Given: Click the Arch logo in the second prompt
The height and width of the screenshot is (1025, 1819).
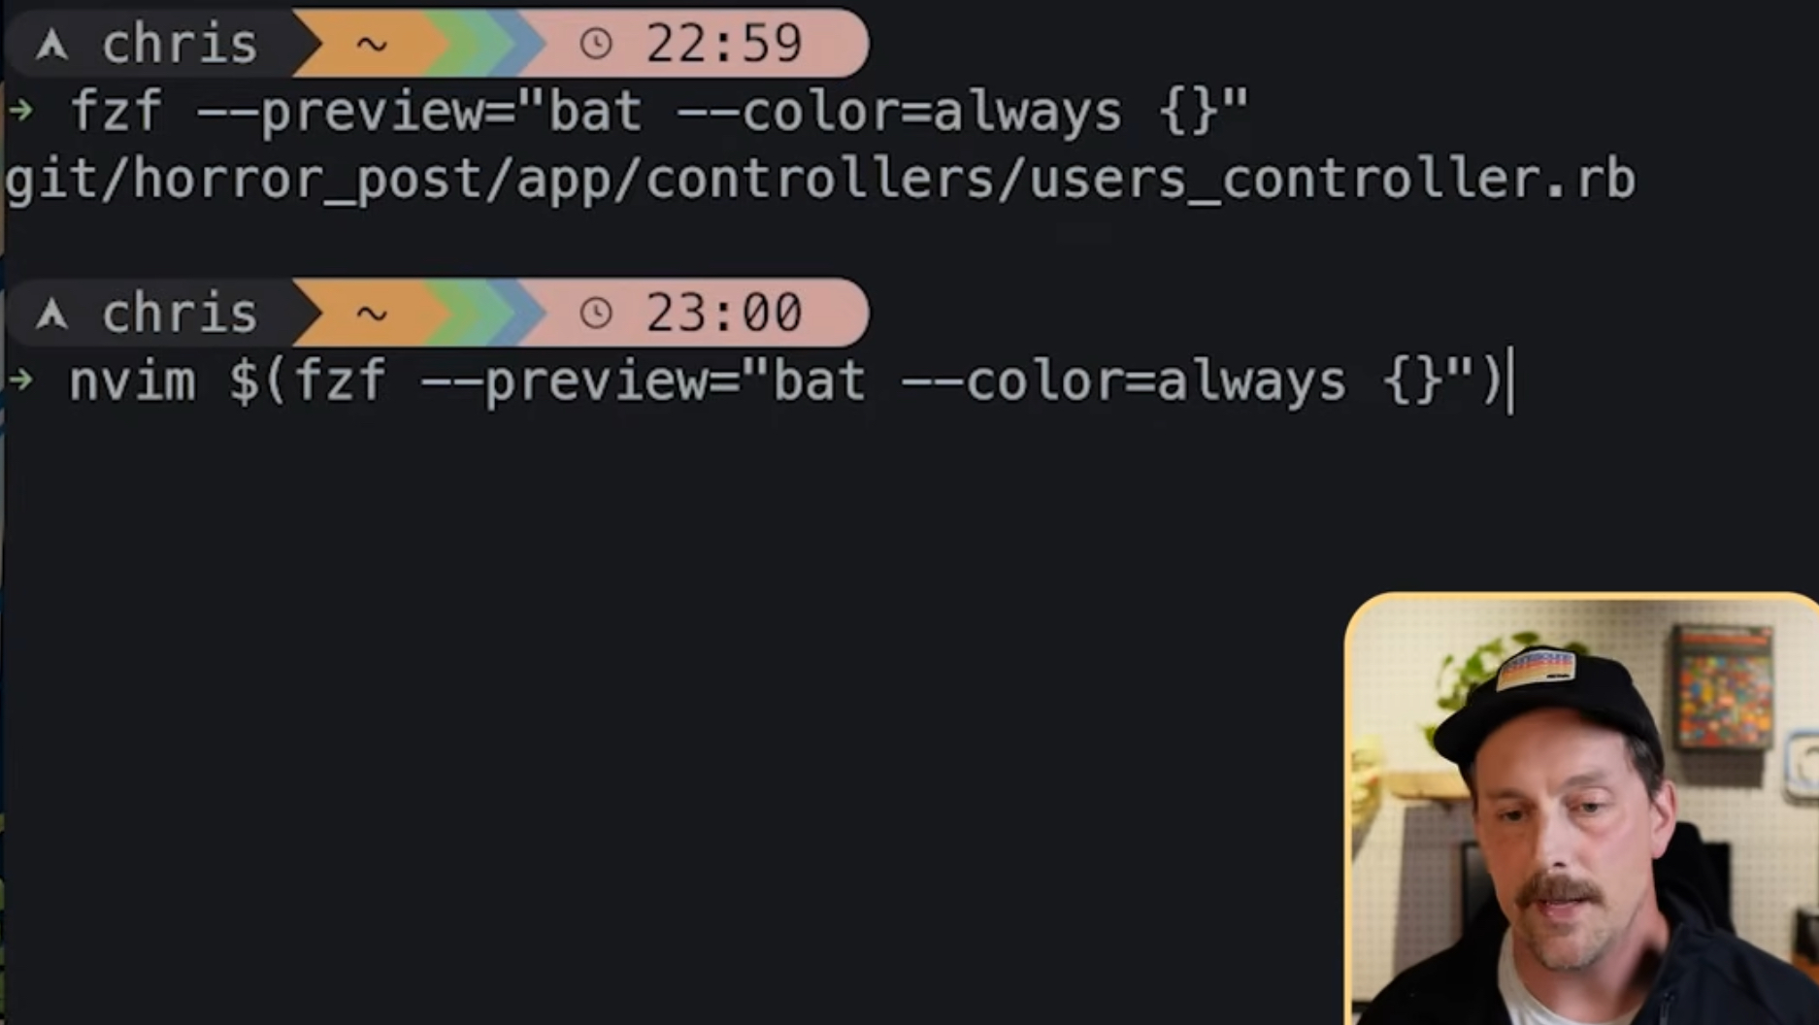Looking at the screenshot, I should point(51,314).
